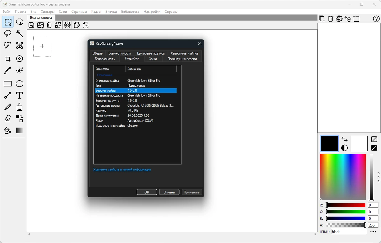Select the Retouch sparkle brush tool
The image size is (381, 243).
pyautogui.click(x=20, y=70)
